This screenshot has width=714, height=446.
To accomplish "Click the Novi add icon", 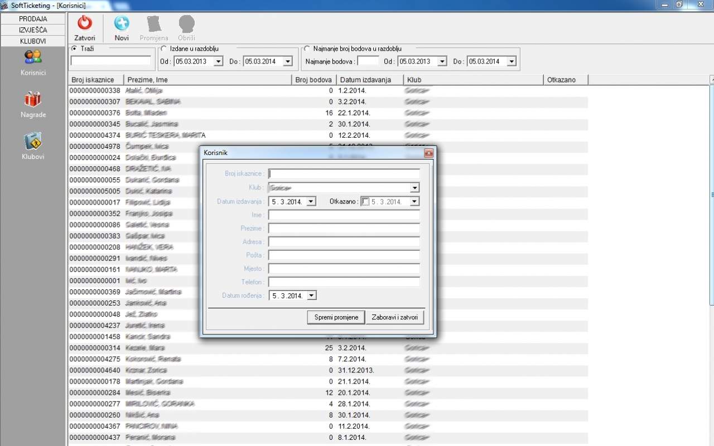I will 122,23.
